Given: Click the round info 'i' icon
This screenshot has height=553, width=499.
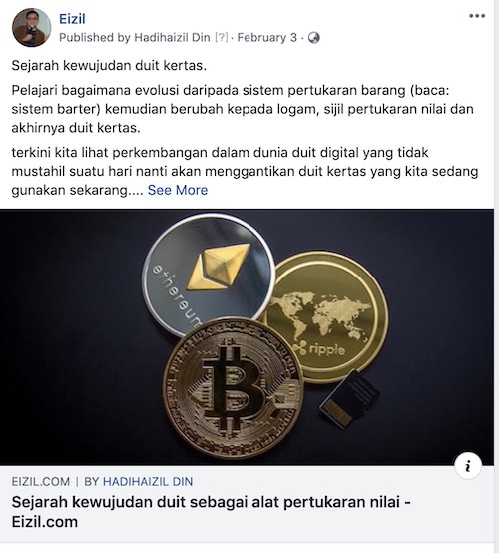Looking at the screenshot, I should pyautogui.click(x=468, y=466).
